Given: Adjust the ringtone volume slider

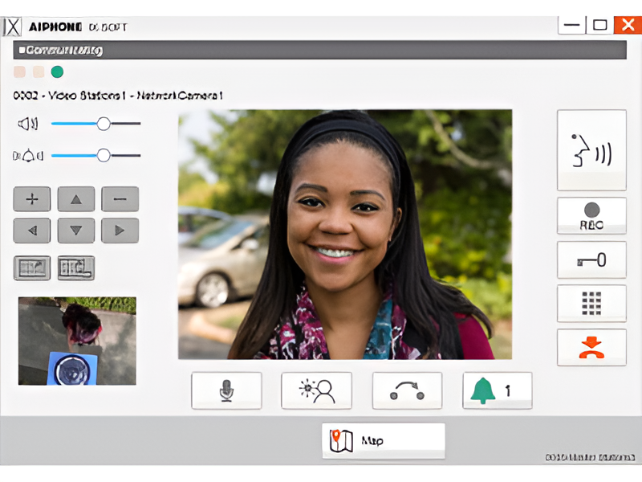Looking at the screenshot, I should tap(104, 155).
